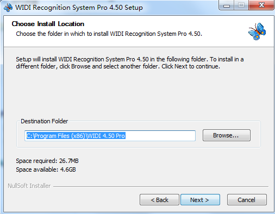Click the 'Choose the folder in which' subtitle
Viewport: 275px width, 214px height.
109,34
